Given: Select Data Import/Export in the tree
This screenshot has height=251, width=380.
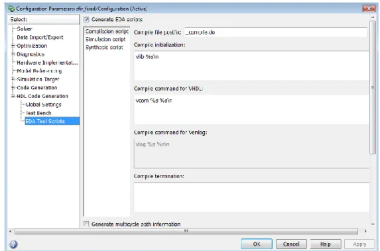Looking at the screenshot, I should tap(40, 37).
